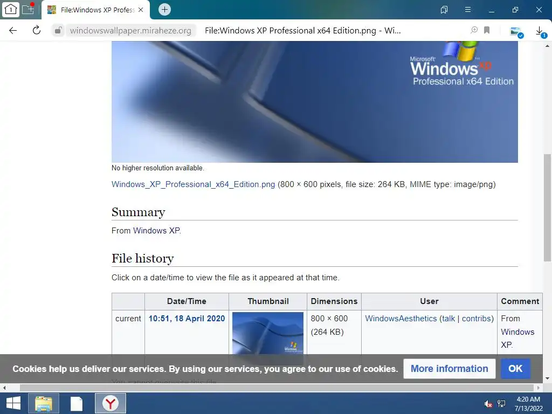552x414 pixels.
Task: Close the File:Windows XP Professional tab
Action: 141,10
